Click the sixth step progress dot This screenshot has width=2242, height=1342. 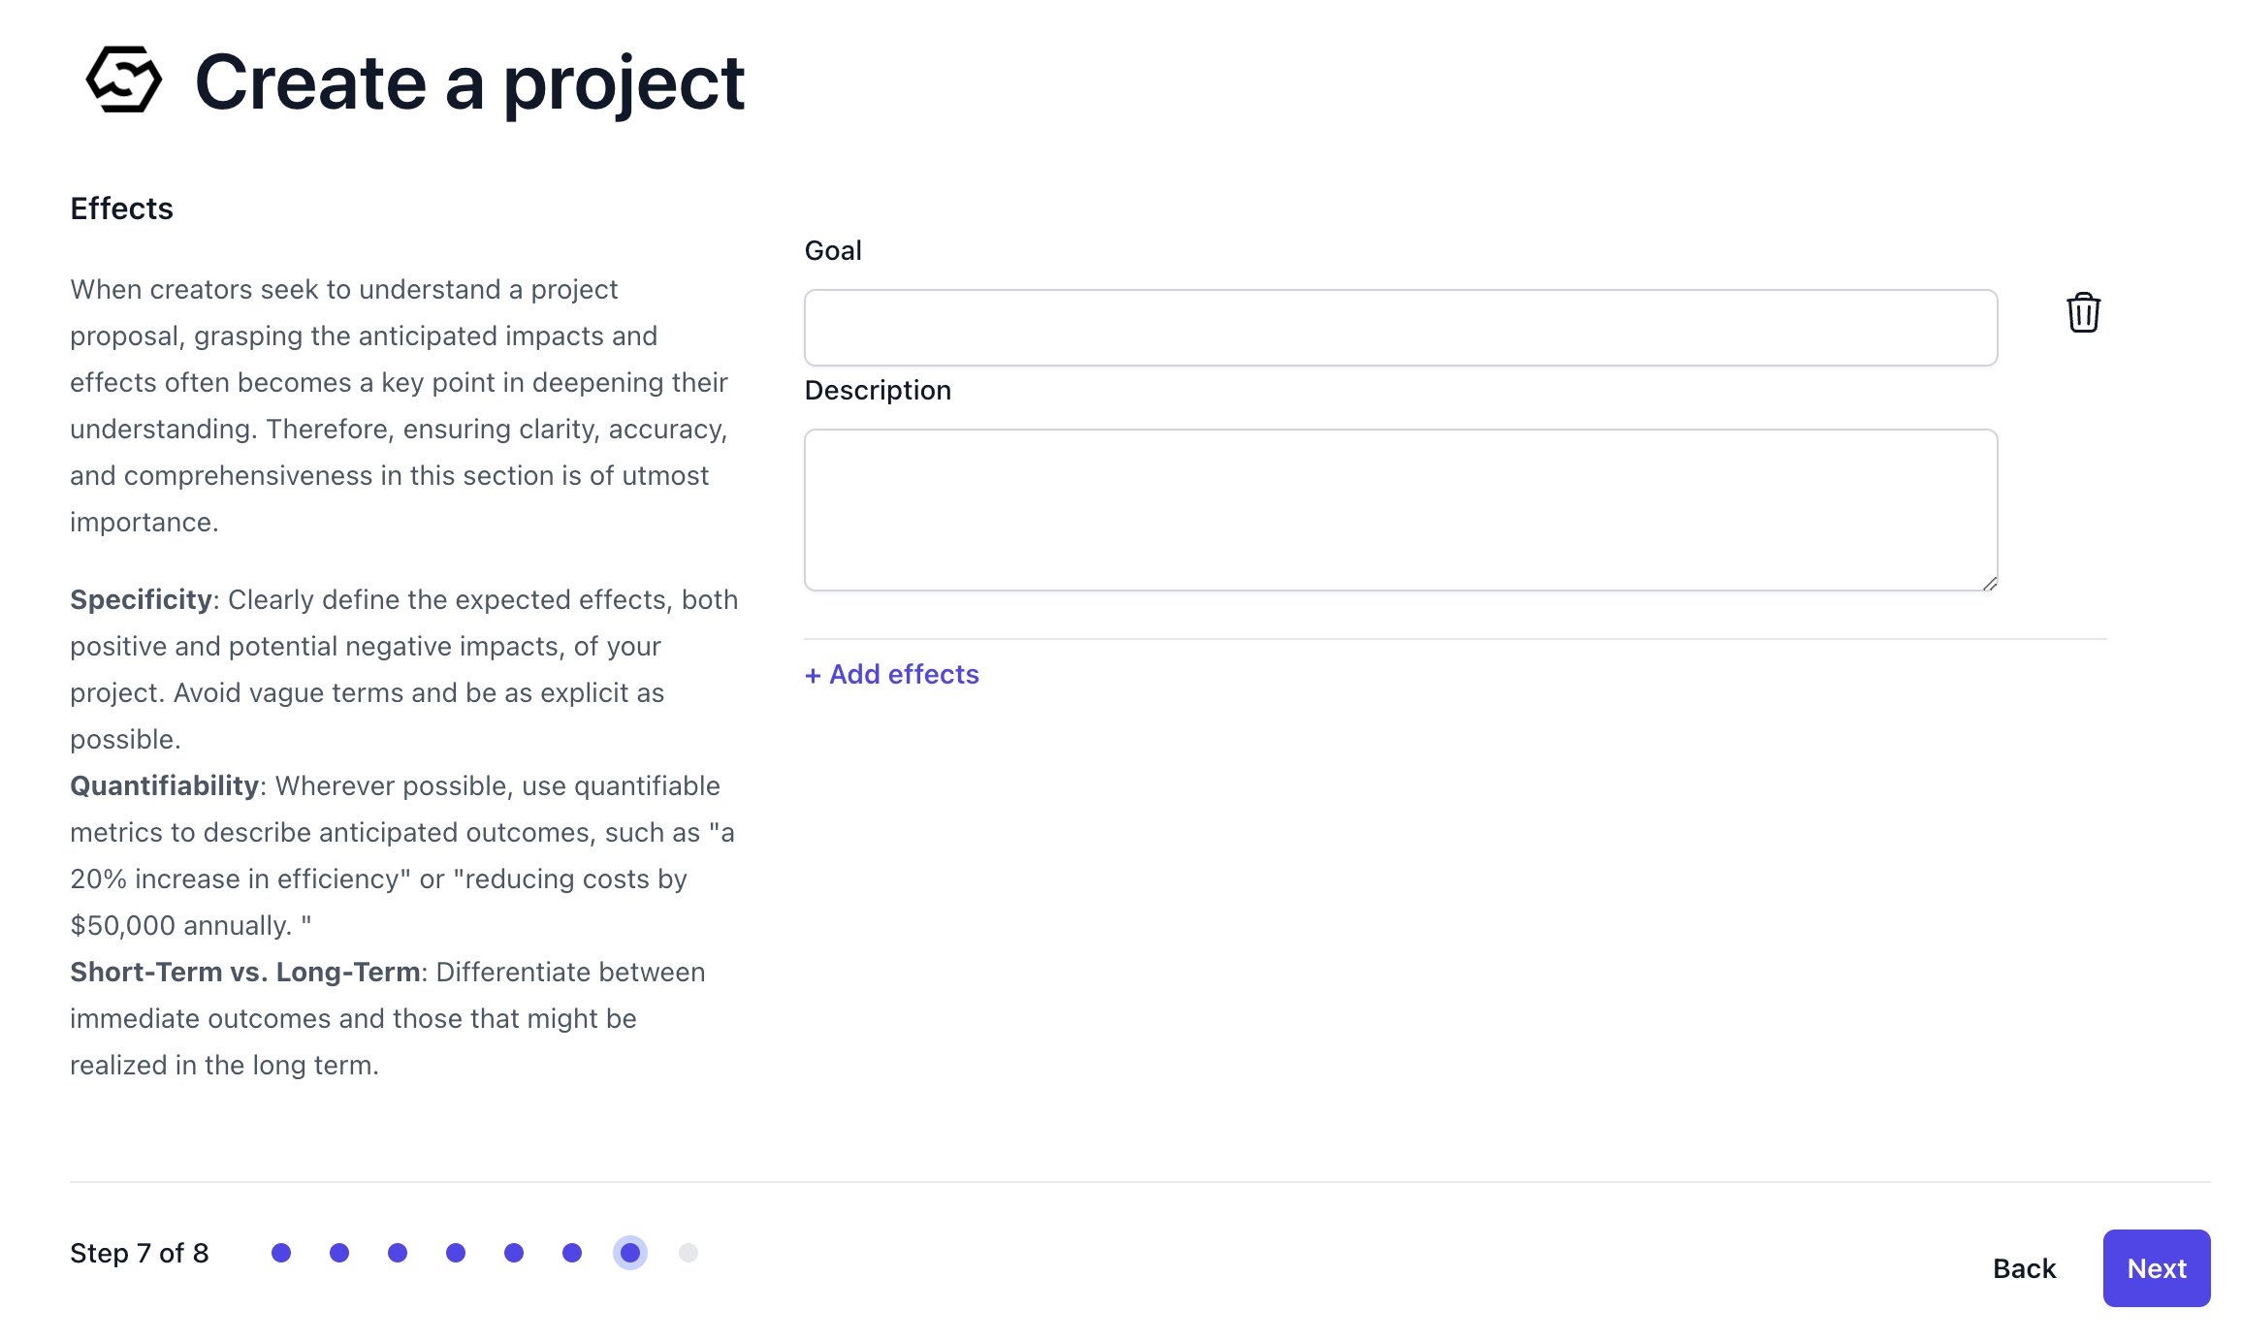point(572,1253)
